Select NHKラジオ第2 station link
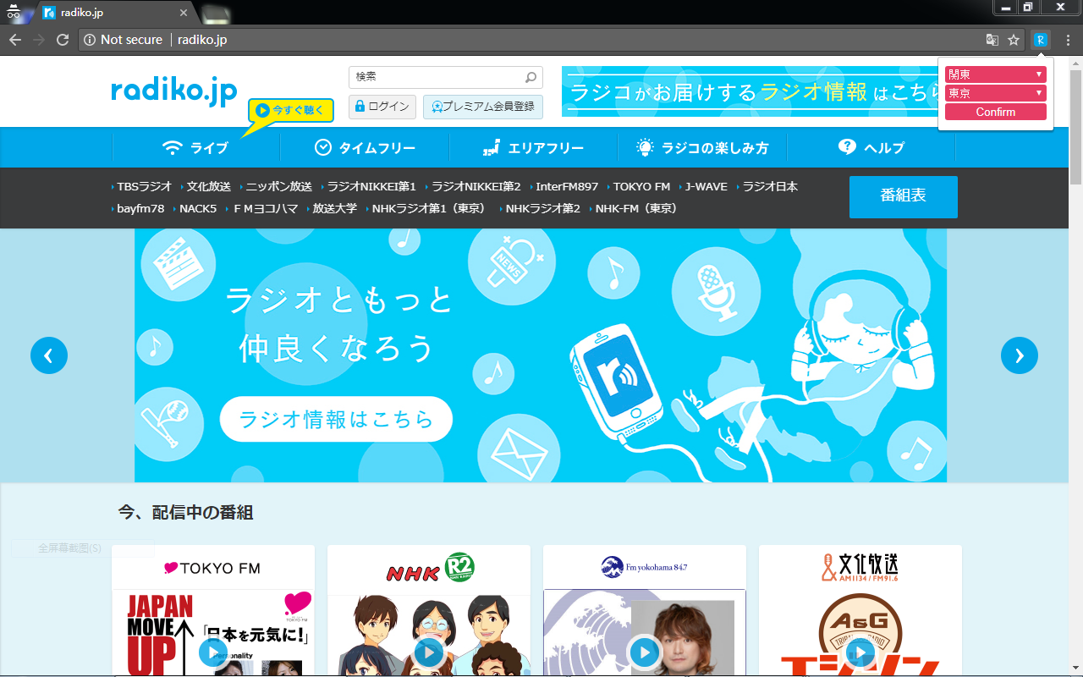1083x677 pixels. coord(543,208)
